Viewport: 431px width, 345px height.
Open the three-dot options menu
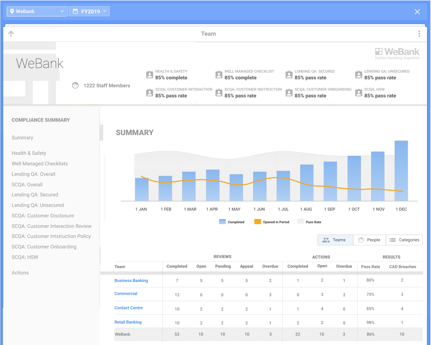419,34
